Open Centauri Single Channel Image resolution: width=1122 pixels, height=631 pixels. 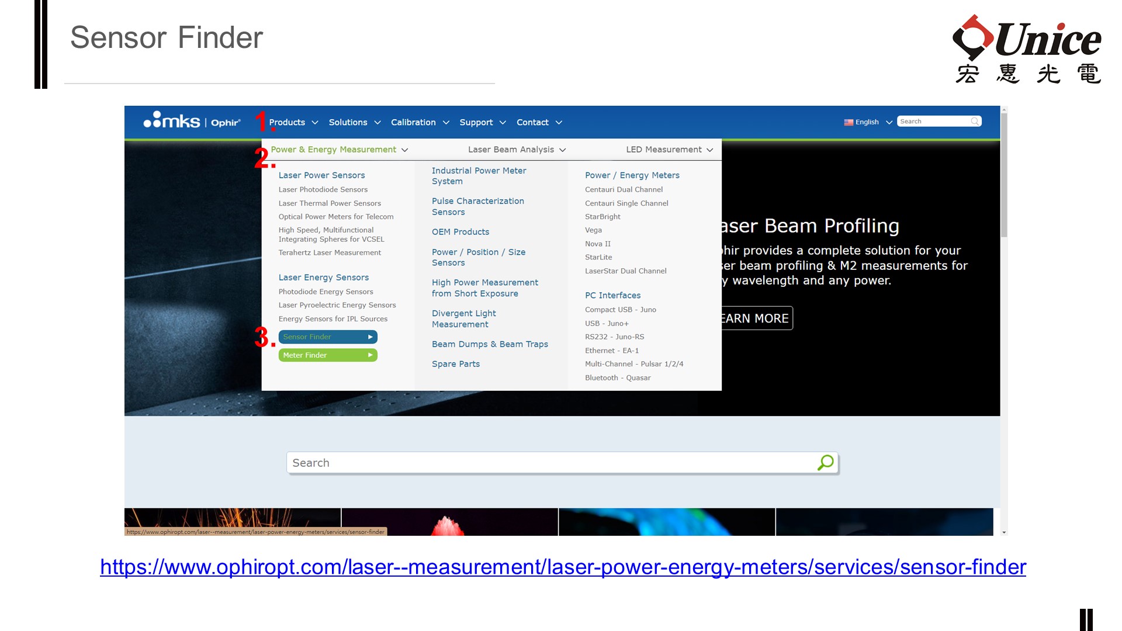[626, 203]
